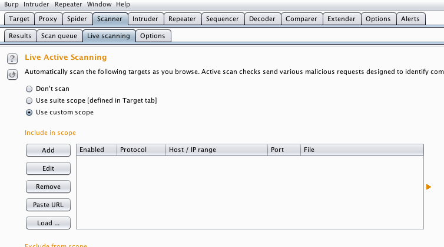
Task: Click the orange arrow beside scope table
Action: 429,187
